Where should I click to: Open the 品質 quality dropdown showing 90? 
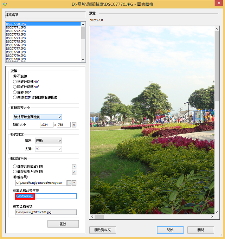click(48, 149)
